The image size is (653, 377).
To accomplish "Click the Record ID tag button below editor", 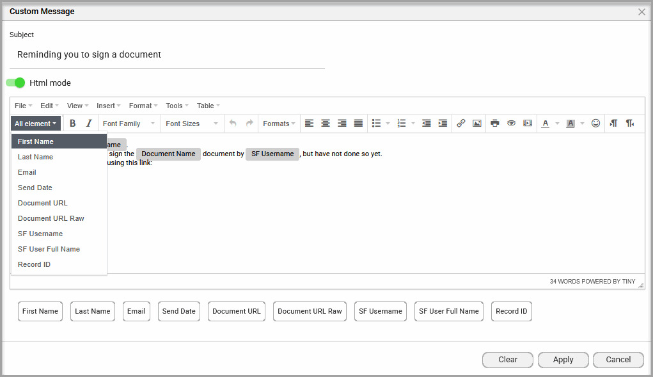I will click(x=512, y=311).
